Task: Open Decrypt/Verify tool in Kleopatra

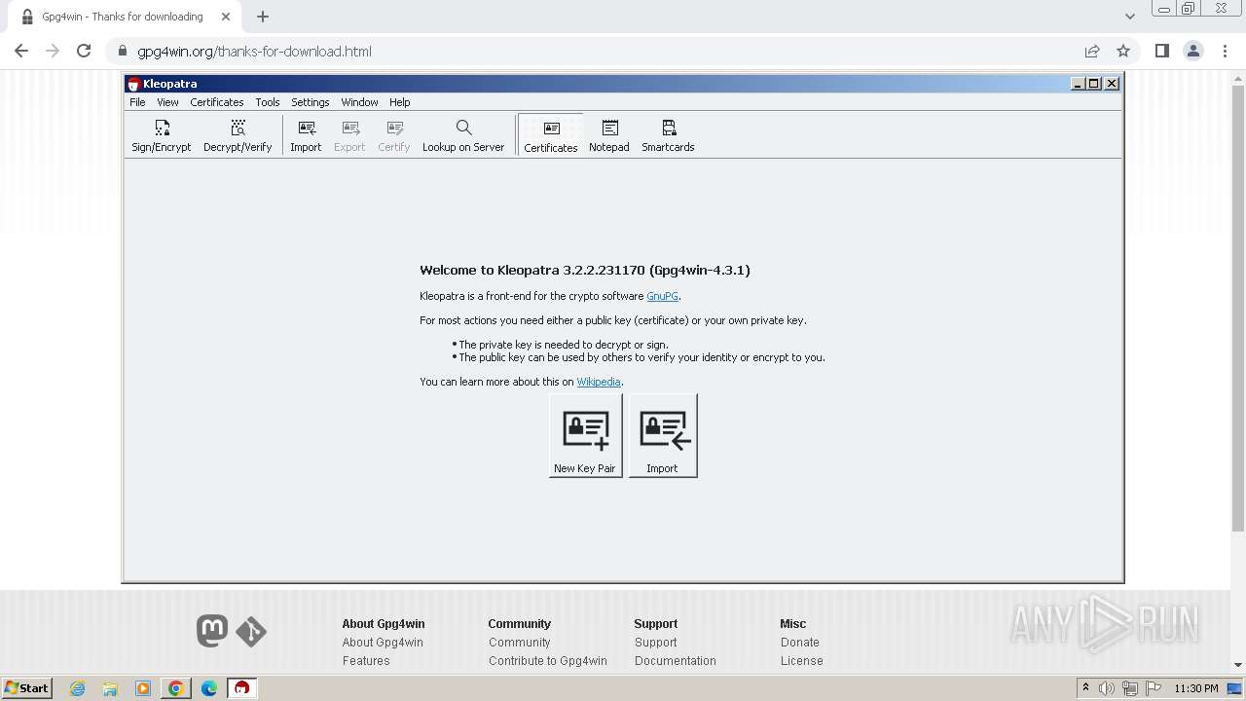Action: [x=238, y=135]
